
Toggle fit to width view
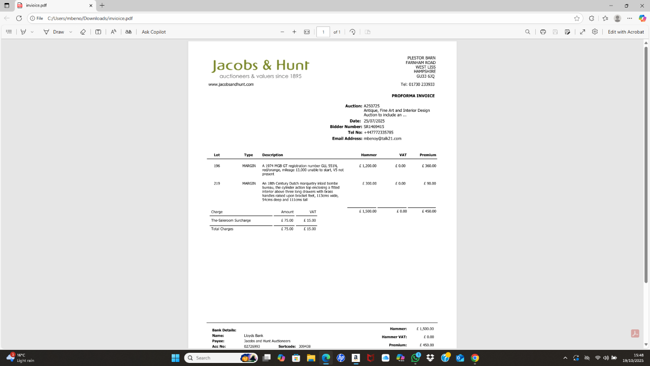click(307, 32)
